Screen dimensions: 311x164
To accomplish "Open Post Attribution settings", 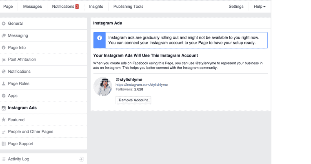I will (43, 59).
